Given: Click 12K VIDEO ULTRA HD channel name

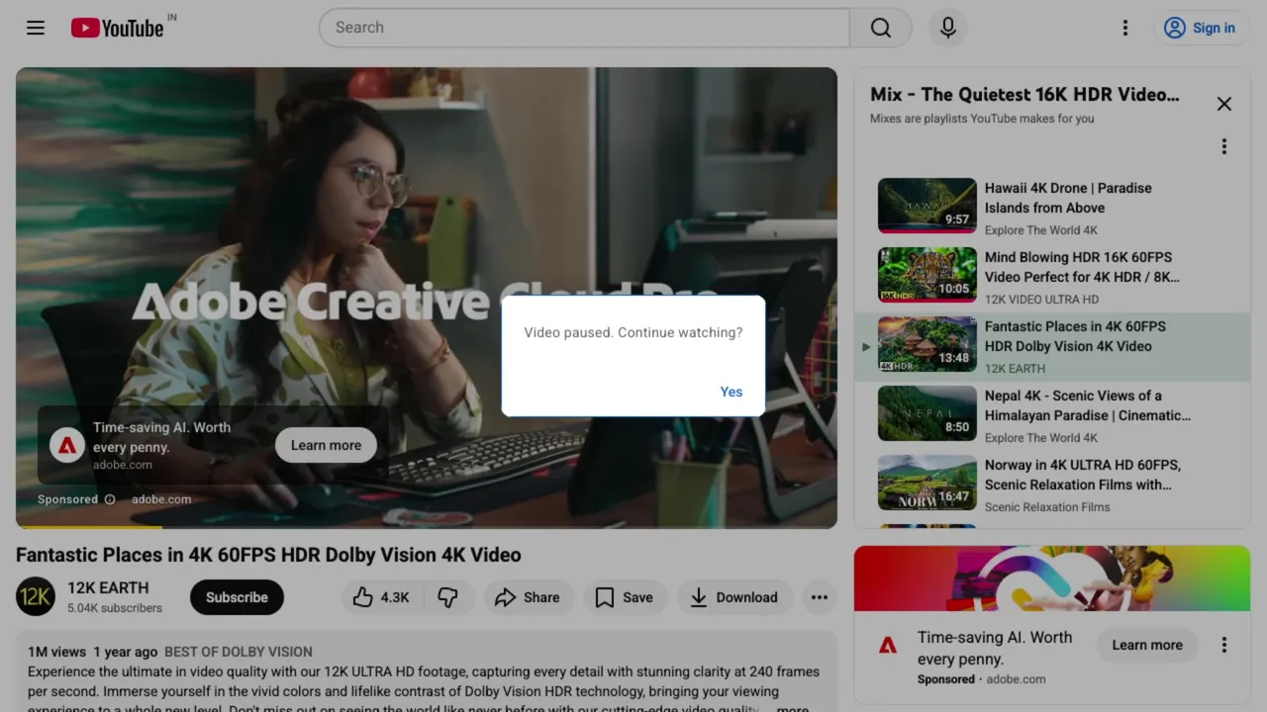Looking at the screenshot, I should coord(1041,300).
